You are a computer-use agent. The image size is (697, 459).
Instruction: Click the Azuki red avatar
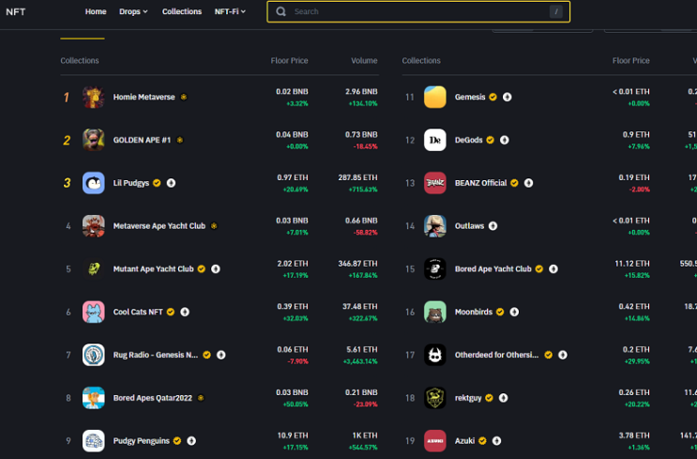[434, 441]
